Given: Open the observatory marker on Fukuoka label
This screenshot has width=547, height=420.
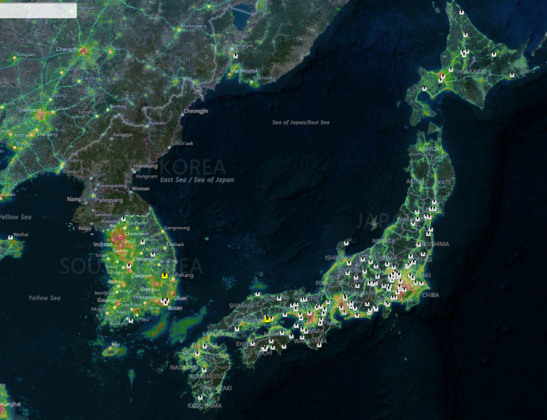Looking at the screenshot, I should (205, 346).
